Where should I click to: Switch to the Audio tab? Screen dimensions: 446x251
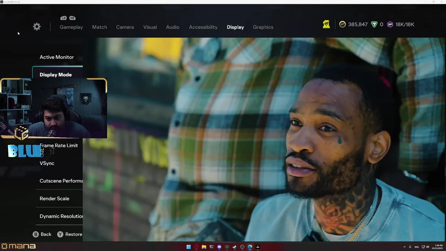click(x=172, y=27)
